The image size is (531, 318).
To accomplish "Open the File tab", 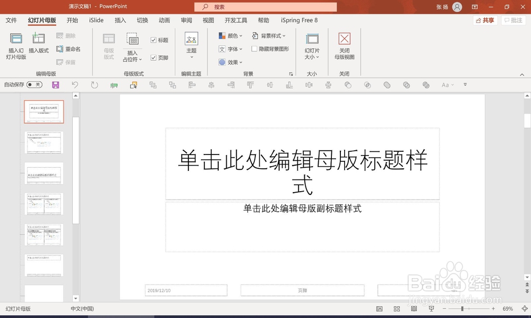I will [11, 20].
